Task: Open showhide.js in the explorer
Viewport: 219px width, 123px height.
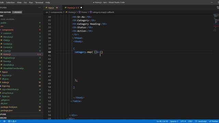Action: (9, 65)
